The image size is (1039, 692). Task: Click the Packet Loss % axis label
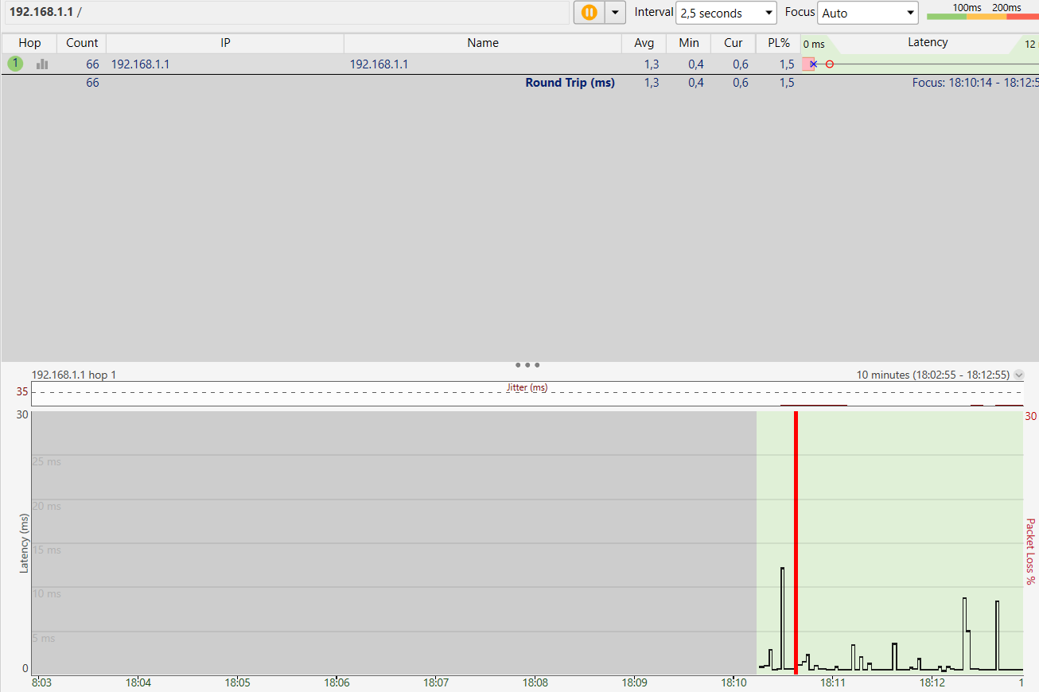point(1030,551)
